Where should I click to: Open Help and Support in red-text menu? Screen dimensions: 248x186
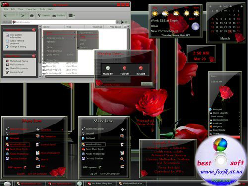coord(48,153)
